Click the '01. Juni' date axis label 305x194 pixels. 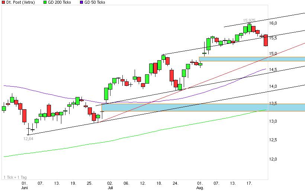pos(24,185)
